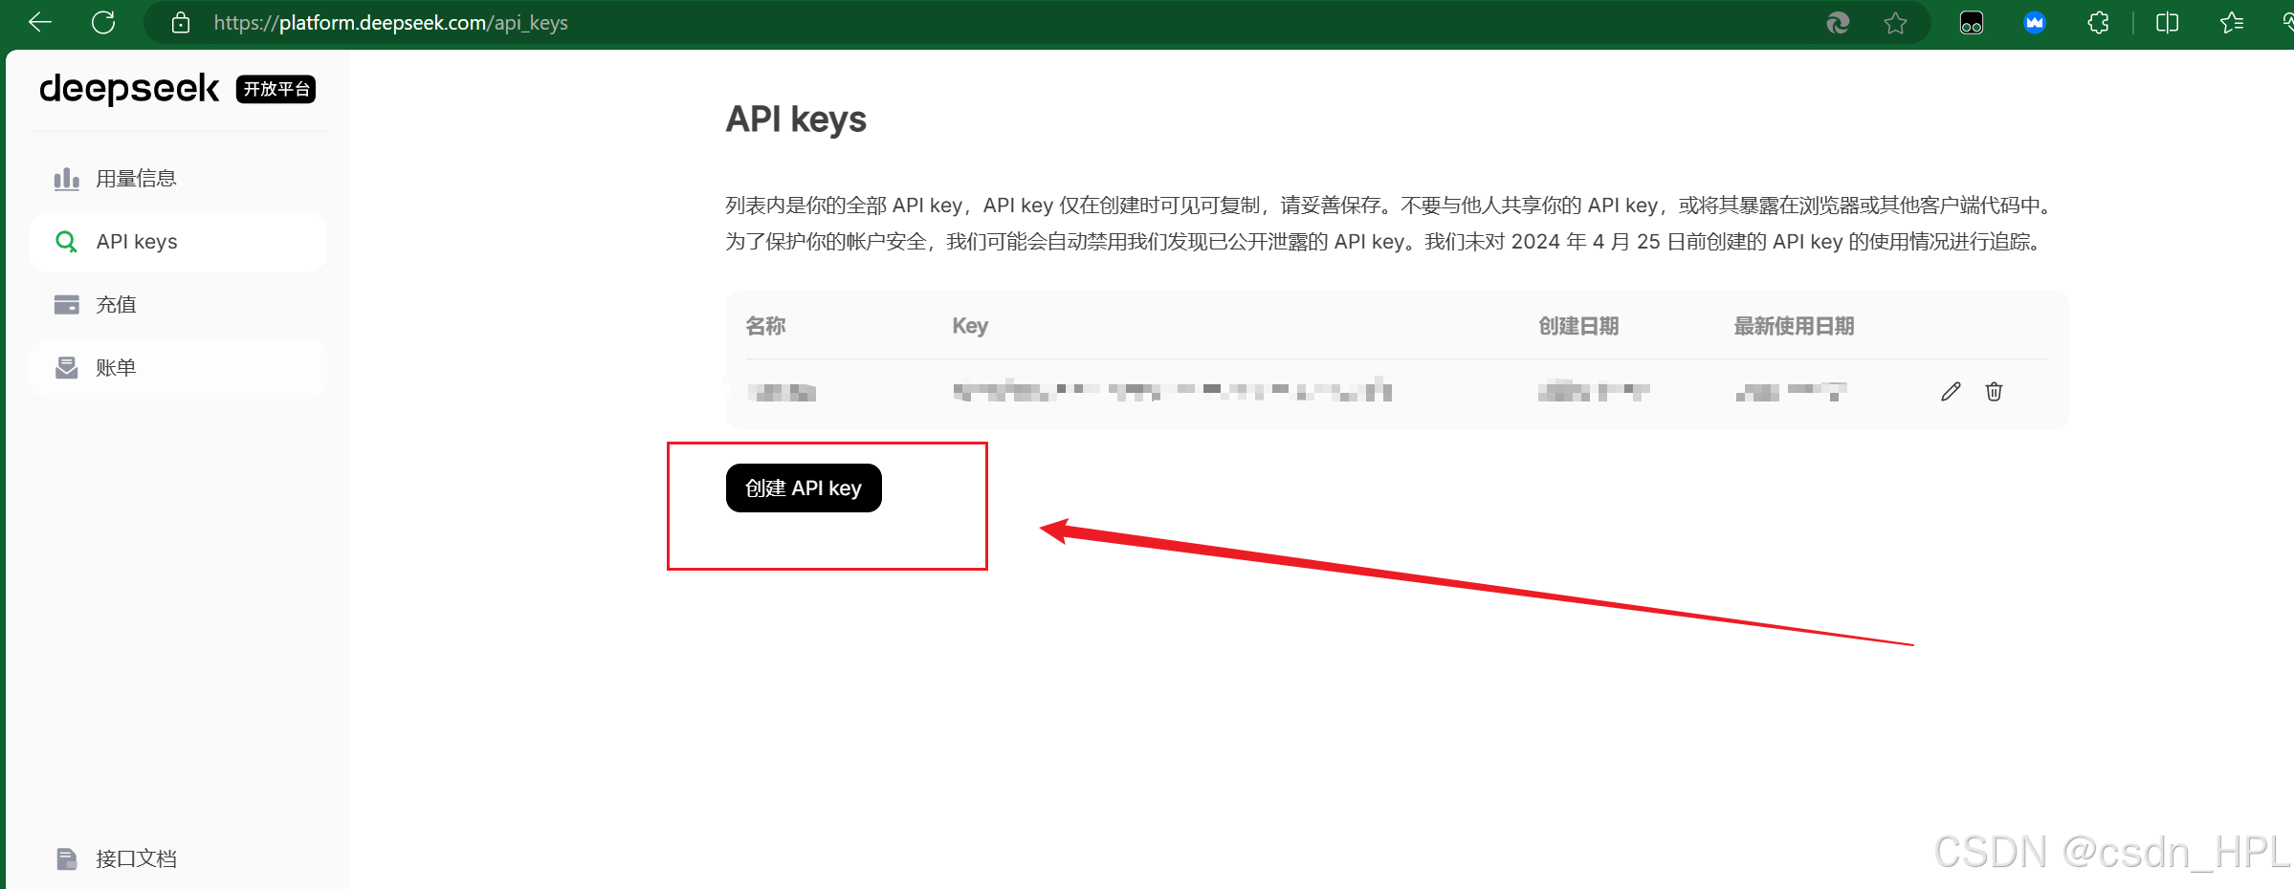
Task: Click the Key column header
Action: (x=970, y=326)
